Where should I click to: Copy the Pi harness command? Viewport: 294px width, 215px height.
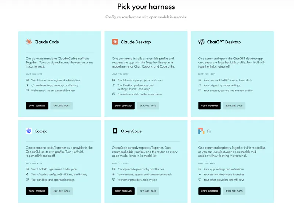tap(209, 191)
